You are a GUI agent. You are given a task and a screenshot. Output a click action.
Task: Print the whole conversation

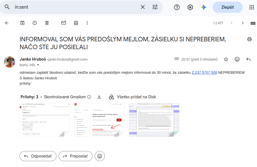249,39
